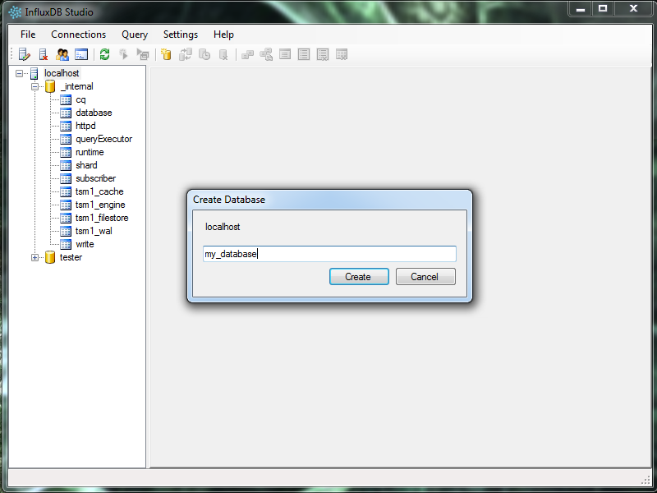This screenshot has height=493, width=657.
Task: Open the Query menu
Action: 135,35
